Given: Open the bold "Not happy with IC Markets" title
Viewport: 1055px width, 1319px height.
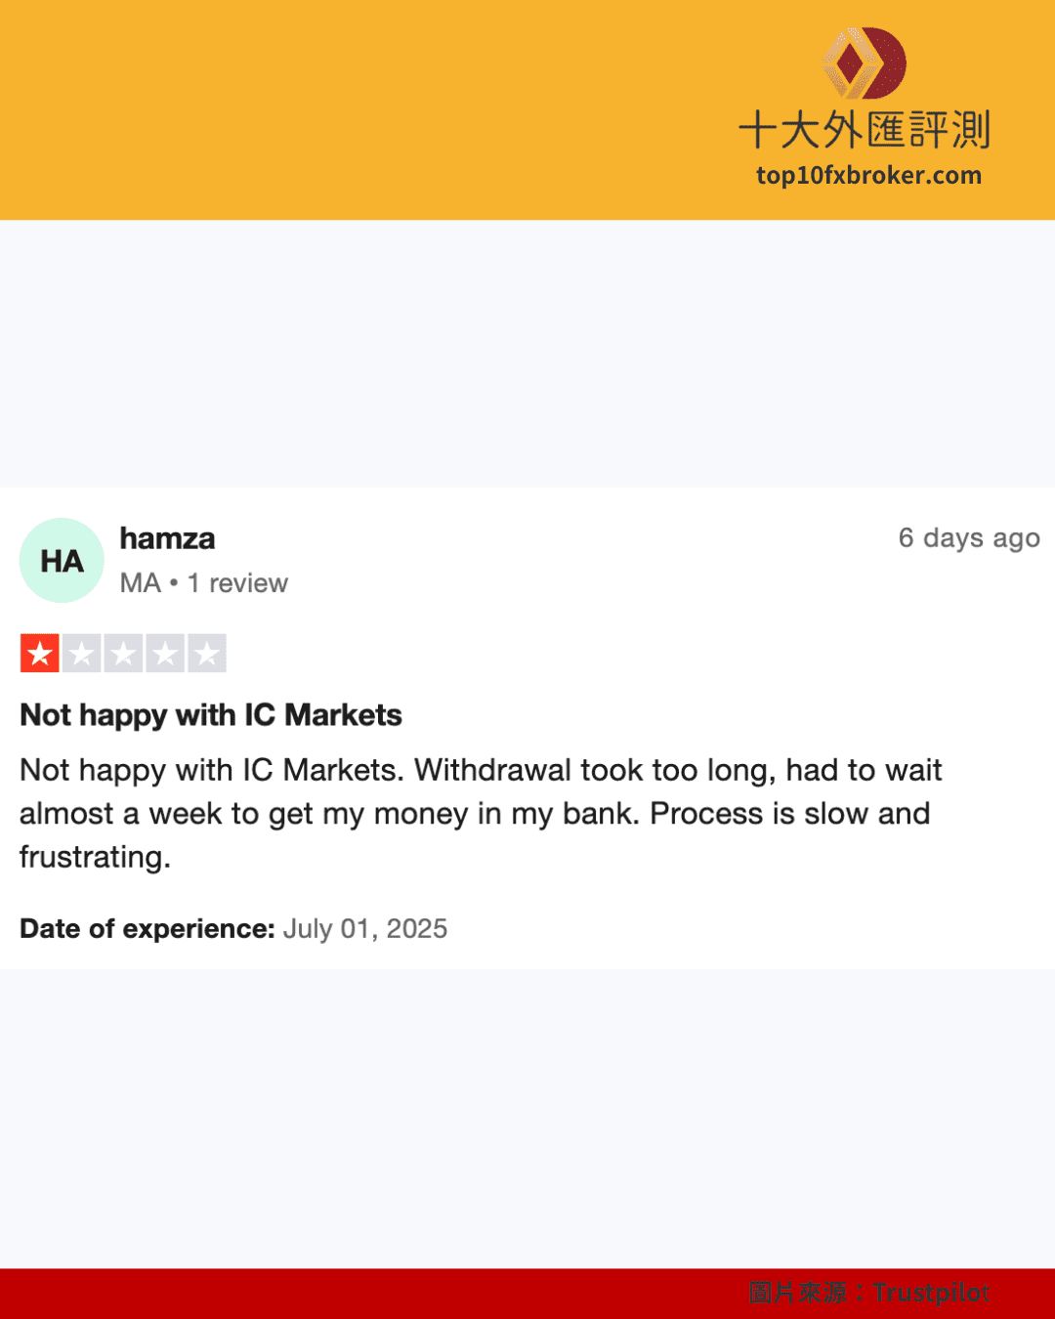Looking at the screenshot, I should coord(211,715).
